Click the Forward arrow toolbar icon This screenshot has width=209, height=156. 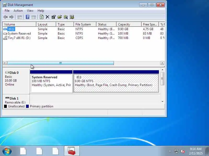pos(11,17)
